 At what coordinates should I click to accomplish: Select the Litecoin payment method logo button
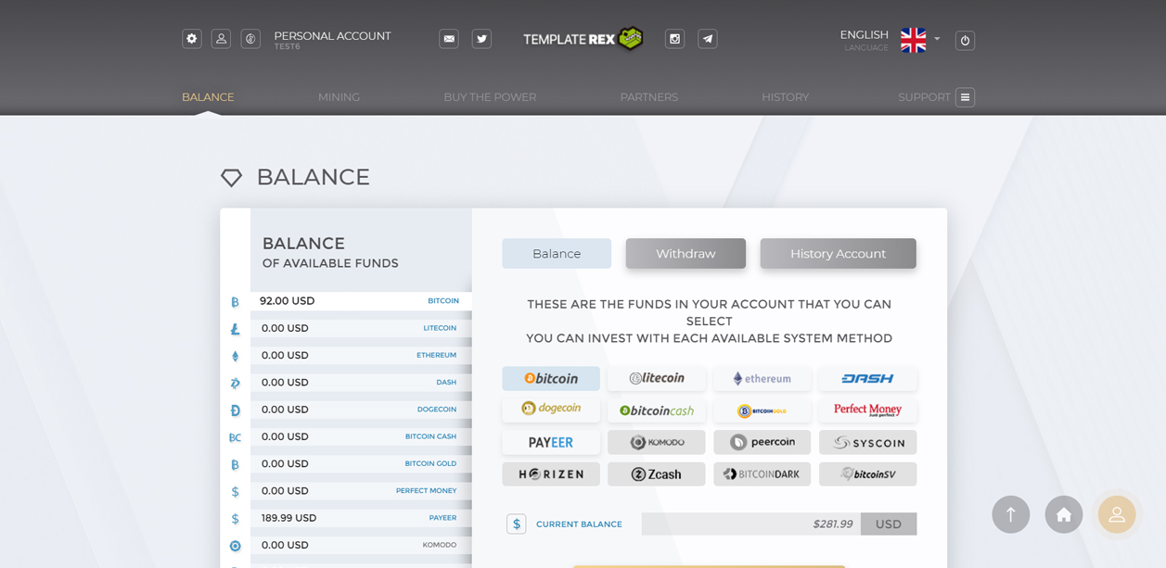click(x=657, y=378)
